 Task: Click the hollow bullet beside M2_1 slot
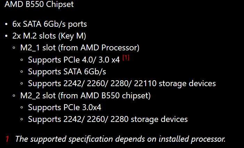tap(14, 48)
